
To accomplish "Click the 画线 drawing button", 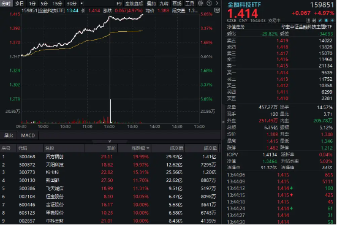I will (x=177, y=4).
